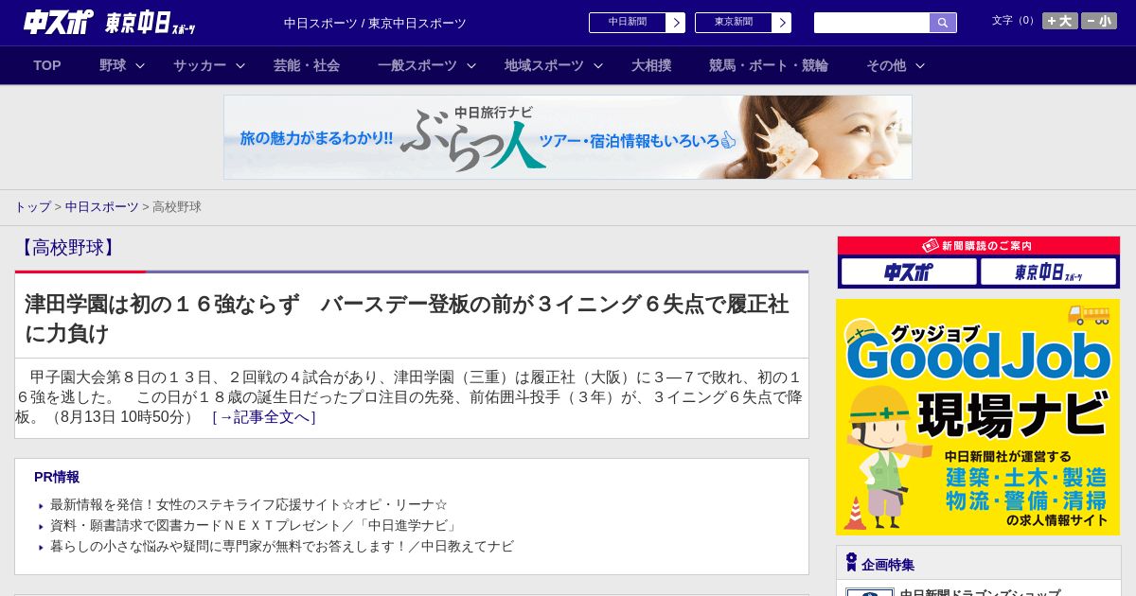
Task: Click the ぶらっ人 travel navi banner
Action: pos(568,137)
